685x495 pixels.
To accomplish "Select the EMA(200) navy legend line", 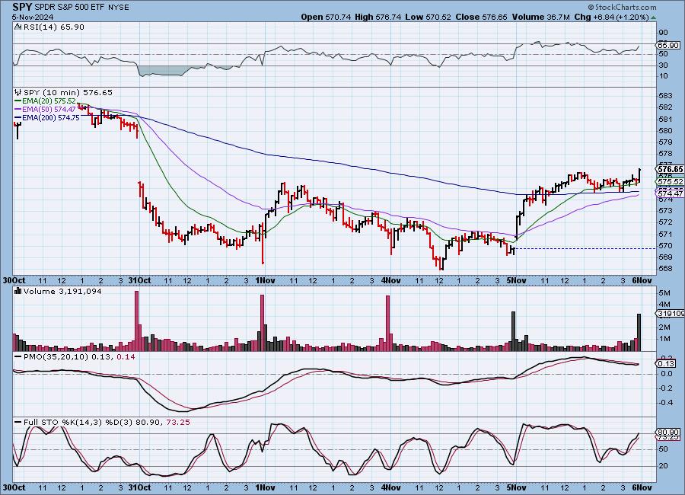I will pyautogui.click(x=18, y=117).
